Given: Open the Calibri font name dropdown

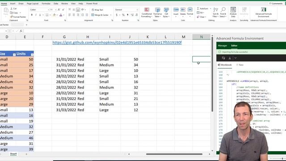Looking at the screenshot, I should click(x=49, y=10).
